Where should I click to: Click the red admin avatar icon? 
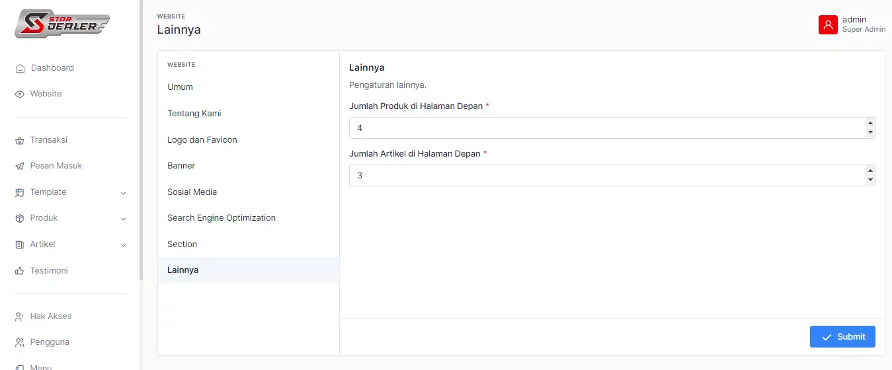coord(828,24)
